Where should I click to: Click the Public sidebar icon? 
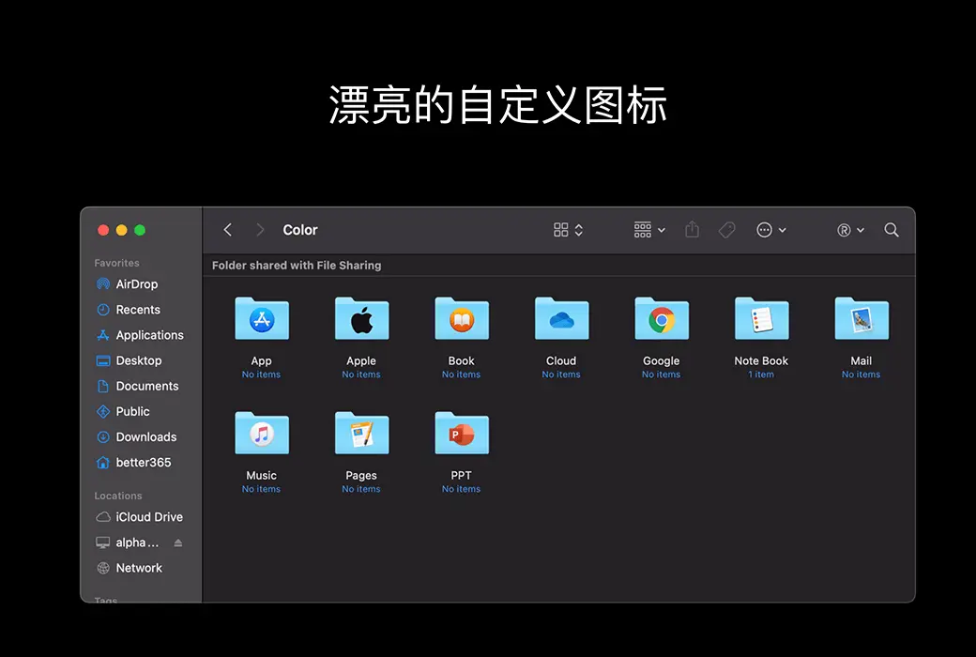click(x=103, y=412)
